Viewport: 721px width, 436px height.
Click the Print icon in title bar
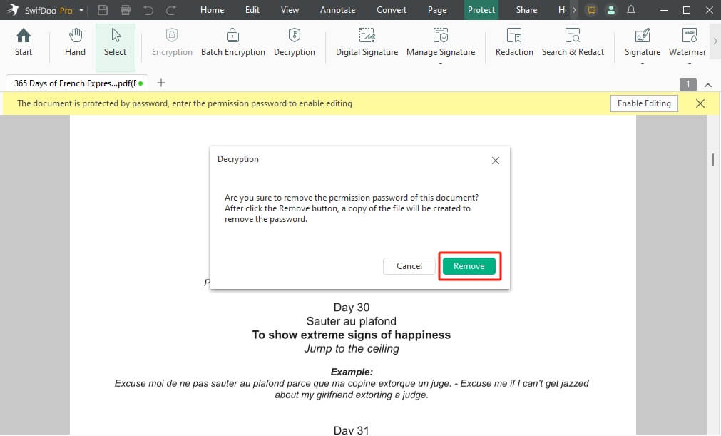coord(125,10)
